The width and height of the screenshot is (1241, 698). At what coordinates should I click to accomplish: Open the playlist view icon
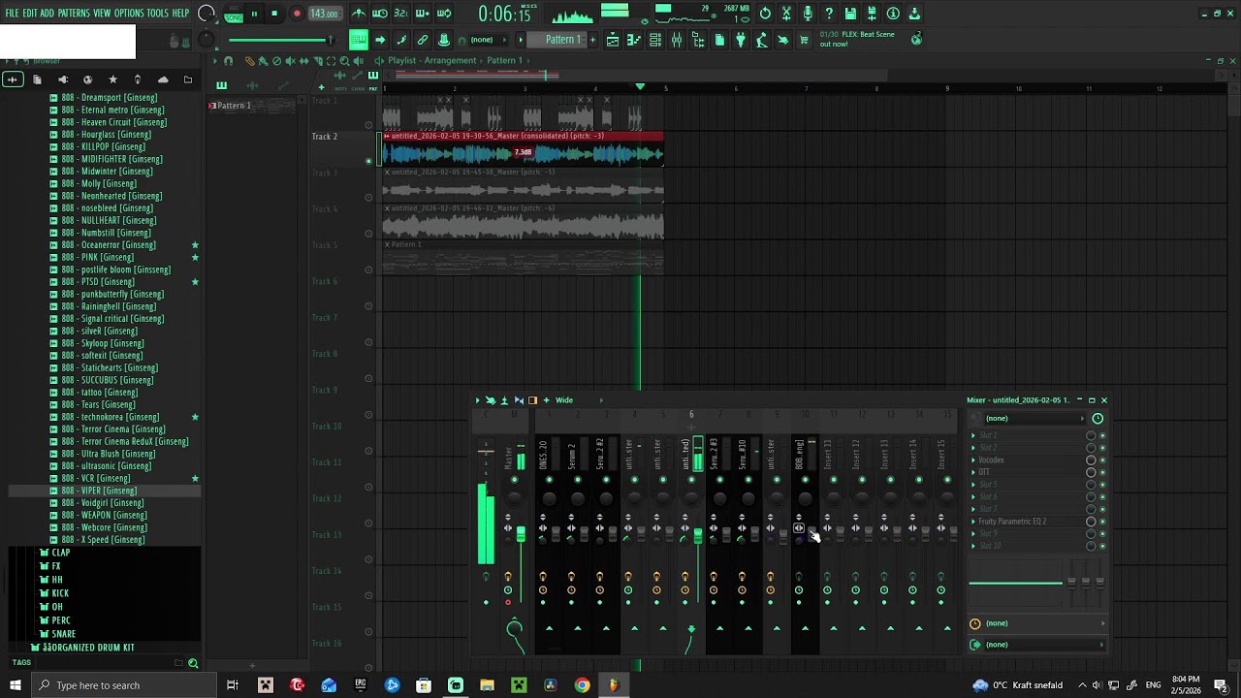tap(613, 40)
